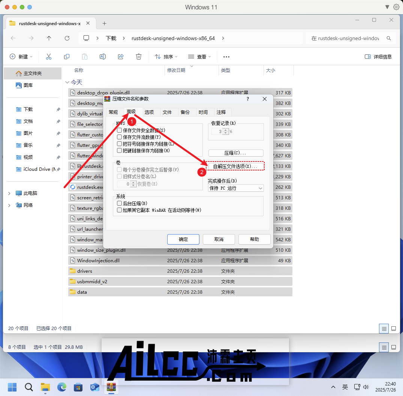Switch to the 选项 tab
Image resolution: width=403 pixels, height=396 pixels.
(149, 112)
